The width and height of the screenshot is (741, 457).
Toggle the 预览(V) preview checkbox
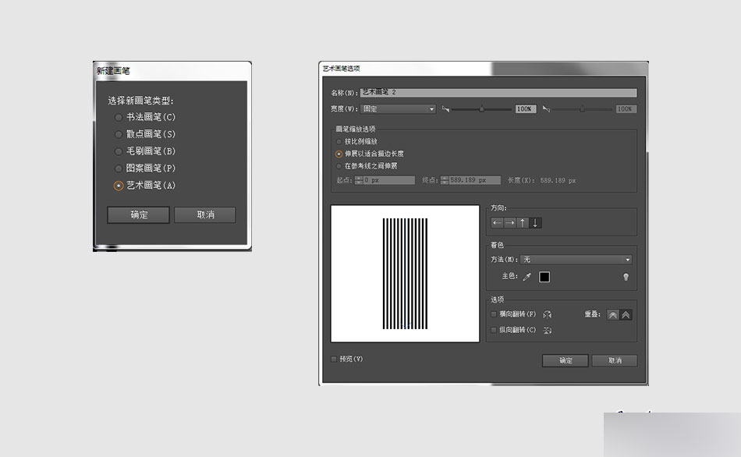pyautogui.click(x=334, y=360)
